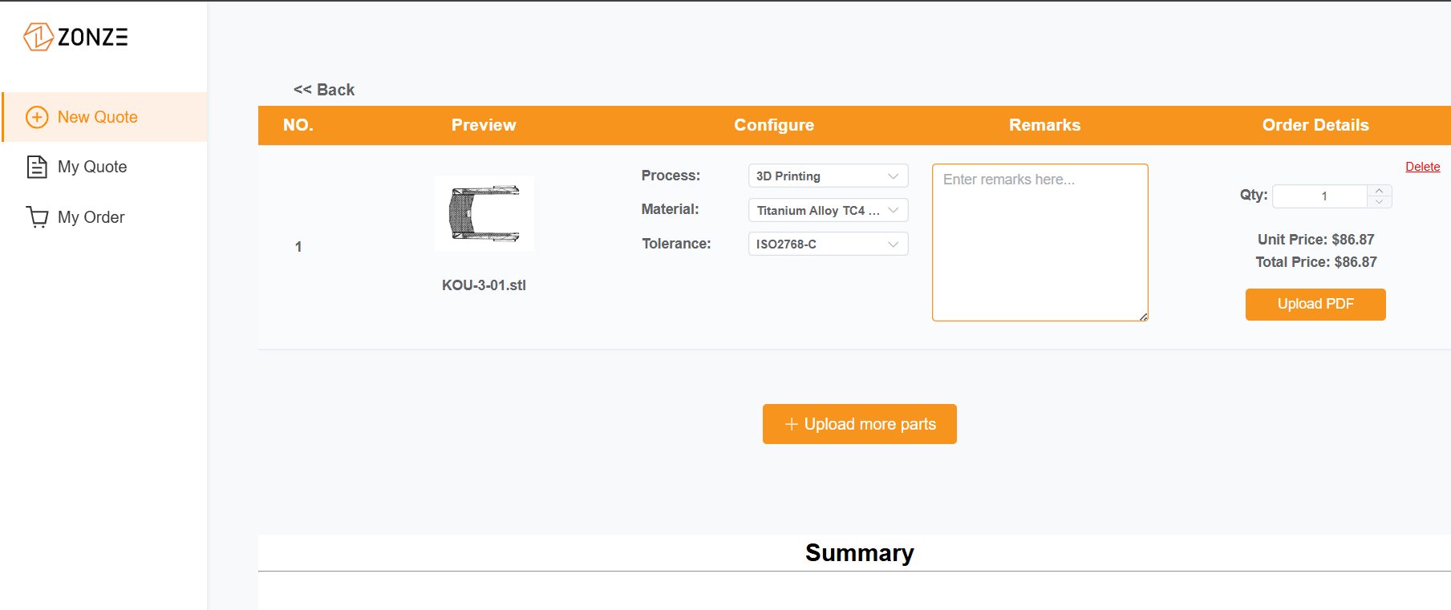Image resolution: width=1451 pixels, height=610 pixels.
Task: Click the Remarks text area
Action: point(1040,242)
